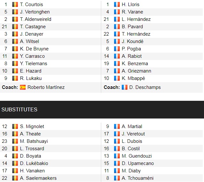
Task: Click the France flag next to D. Deschamps
Action: [124, 87]
